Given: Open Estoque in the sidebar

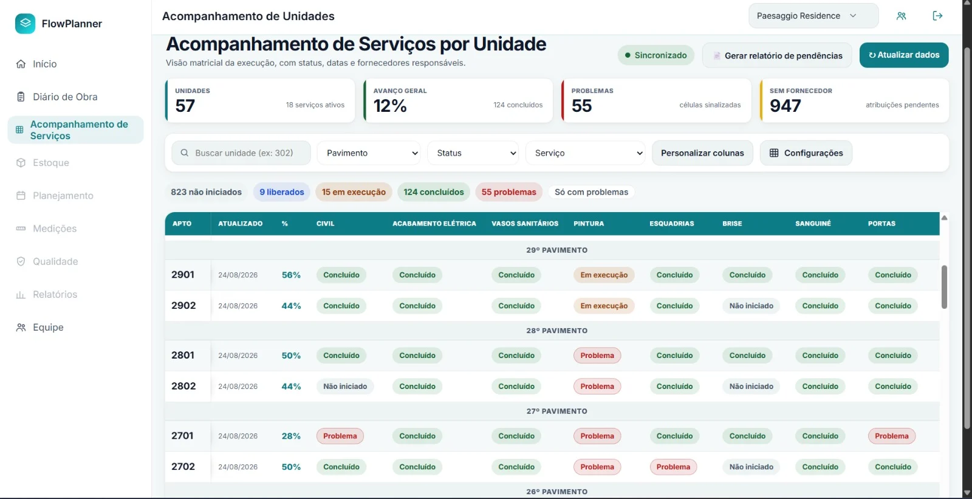Looking at the screenshot, I should point(75,163).
